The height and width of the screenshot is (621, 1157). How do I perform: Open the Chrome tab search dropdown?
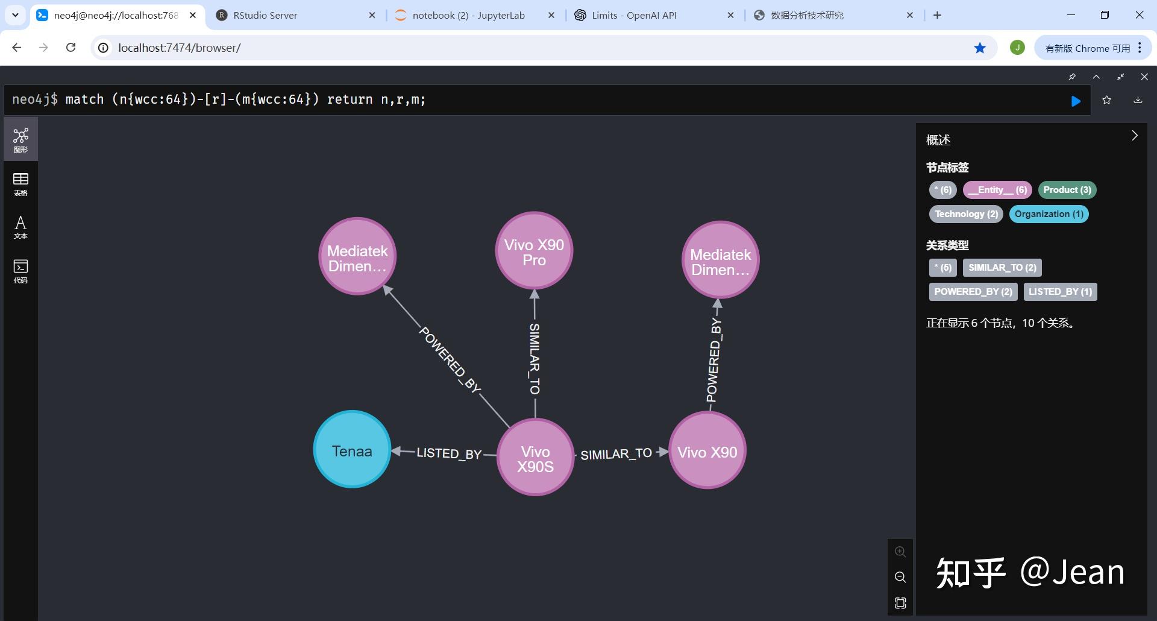(15, 15)
